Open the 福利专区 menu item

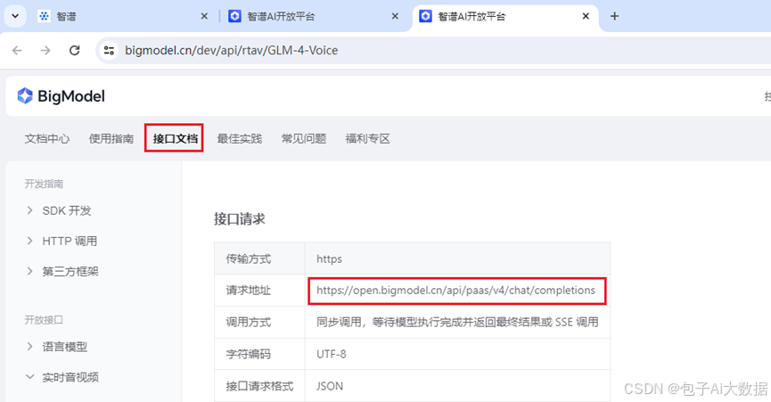pos(368,138)
